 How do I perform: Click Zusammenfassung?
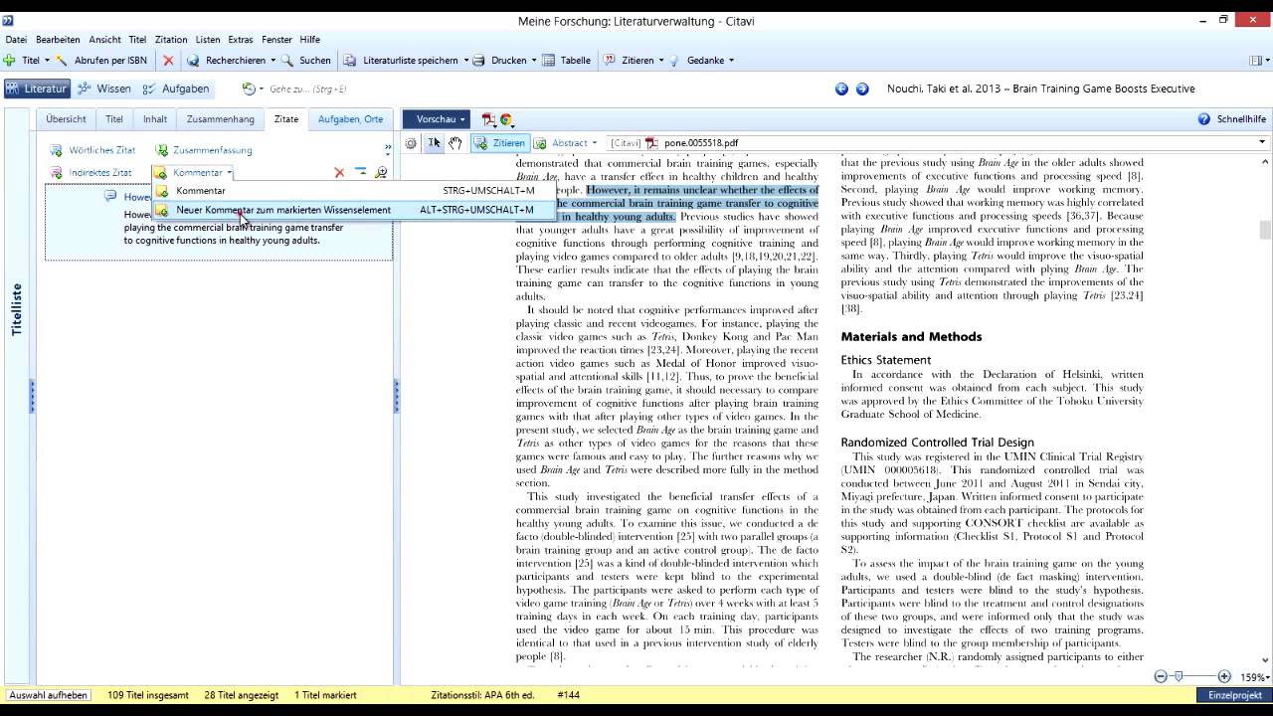tap(203, 150)
